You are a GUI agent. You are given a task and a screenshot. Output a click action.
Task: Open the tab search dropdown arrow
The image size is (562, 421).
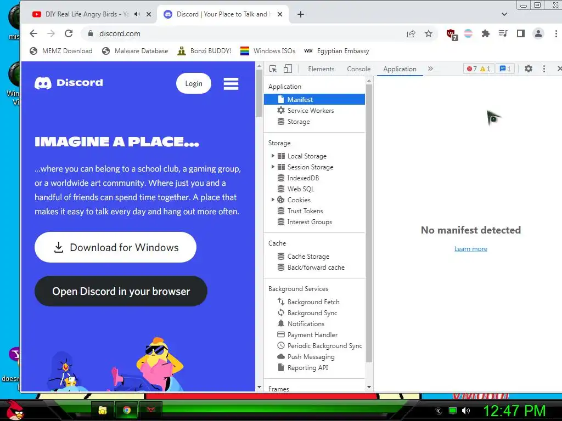click(504, 14)
